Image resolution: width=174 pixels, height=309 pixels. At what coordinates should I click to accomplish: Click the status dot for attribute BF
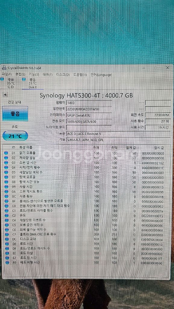click(x=6, y=201)
